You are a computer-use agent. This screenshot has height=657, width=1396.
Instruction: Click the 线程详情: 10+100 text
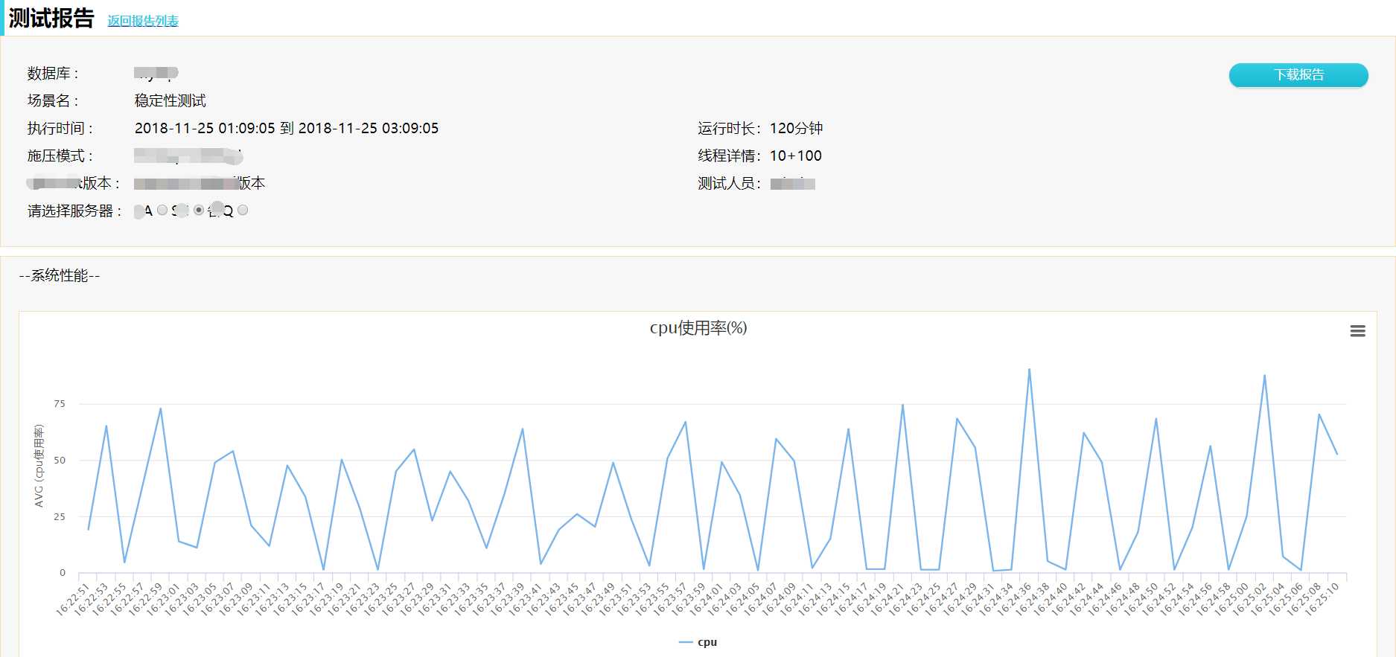pos(759,156)
